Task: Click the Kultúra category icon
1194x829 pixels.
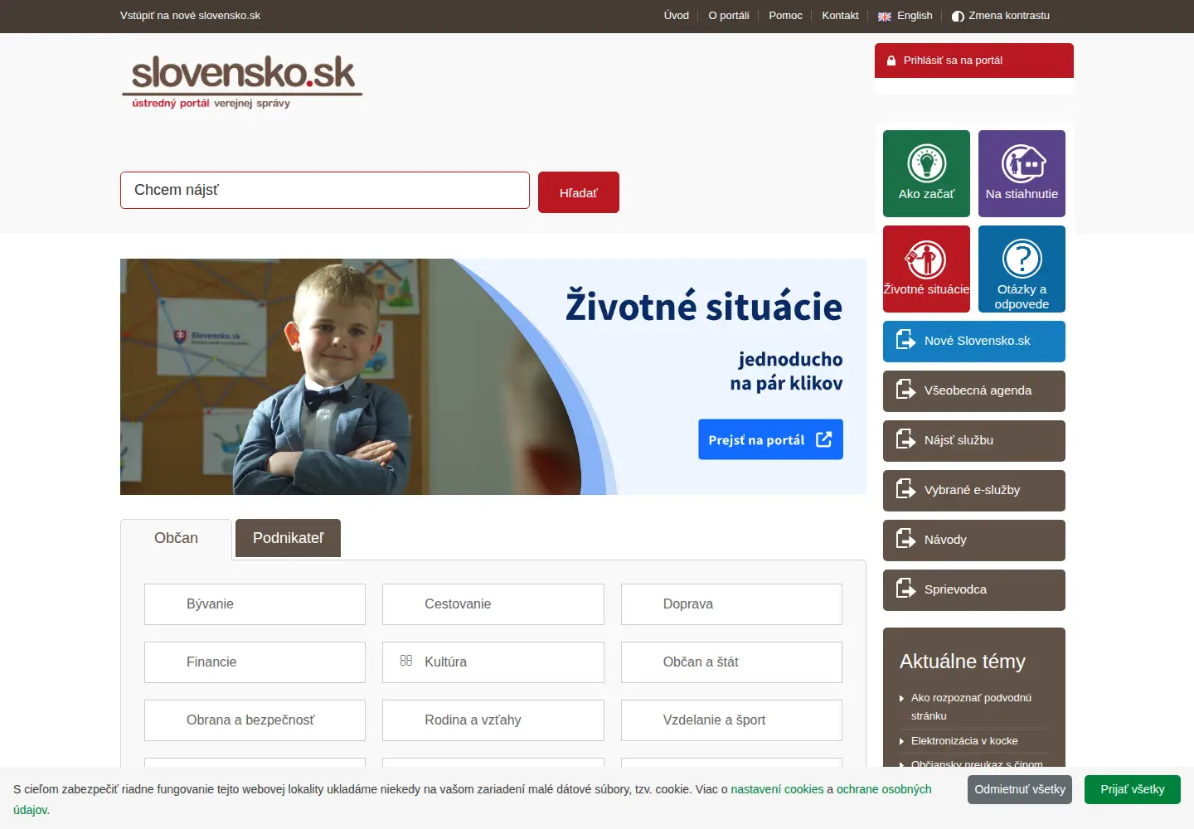Action: click(406, 661)
